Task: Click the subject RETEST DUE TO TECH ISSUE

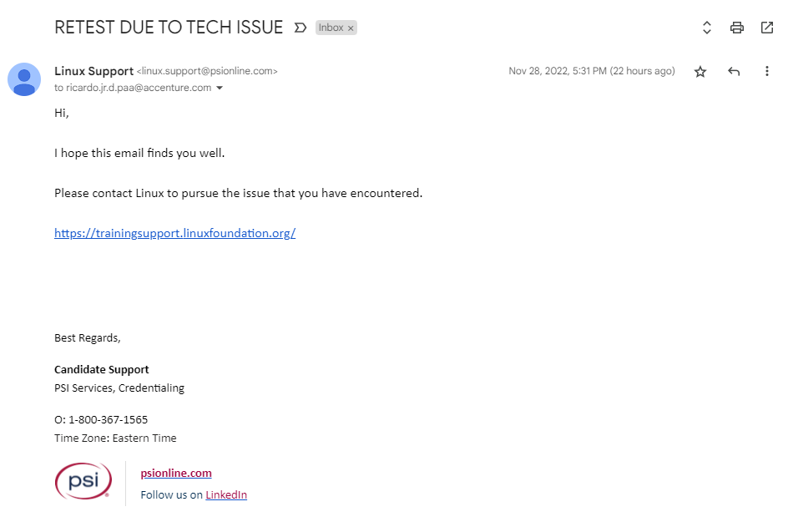Action: pos(169,28)
